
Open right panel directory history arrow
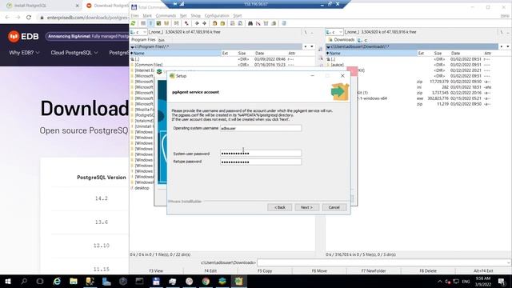[507, 46]
